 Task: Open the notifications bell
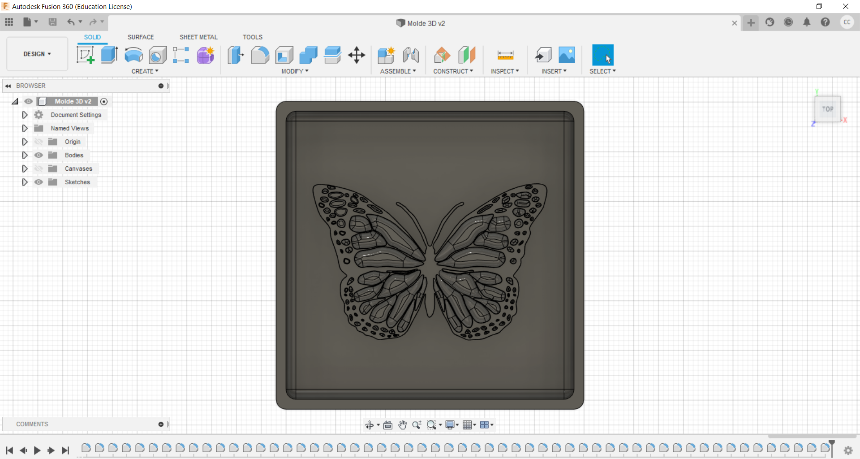(x=807, y=22)
